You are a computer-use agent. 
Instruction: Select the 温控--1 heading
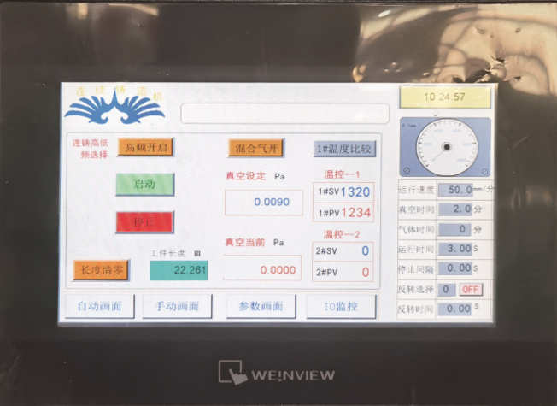(342, 174)
